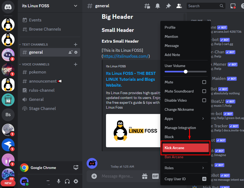244x188 pixels.
Task: Open the rulss-channel
Action: [50, 90]
